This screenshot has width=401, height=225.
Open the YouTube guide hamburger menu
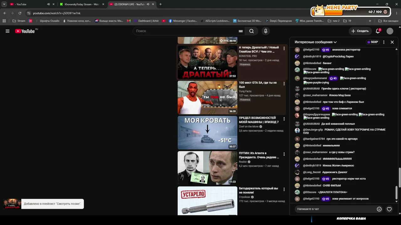tap(8, 31)
